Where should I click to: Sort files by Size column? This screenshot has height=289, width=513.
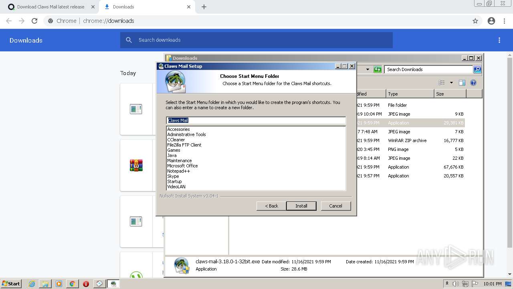(450, 94)
